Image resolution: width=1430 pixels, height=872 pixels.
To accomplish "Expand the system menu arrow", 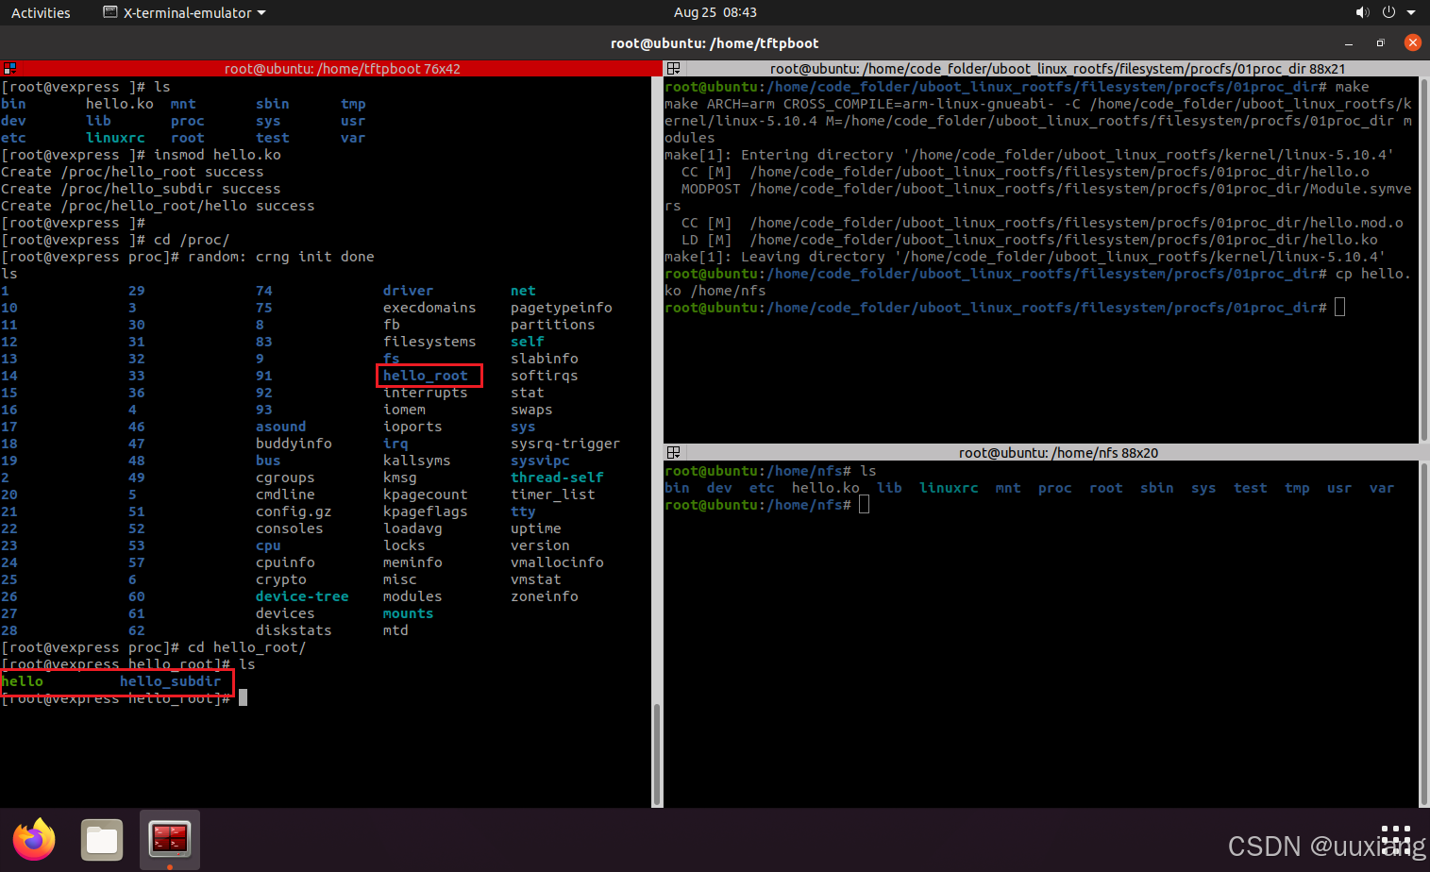I will point(1412,12).
